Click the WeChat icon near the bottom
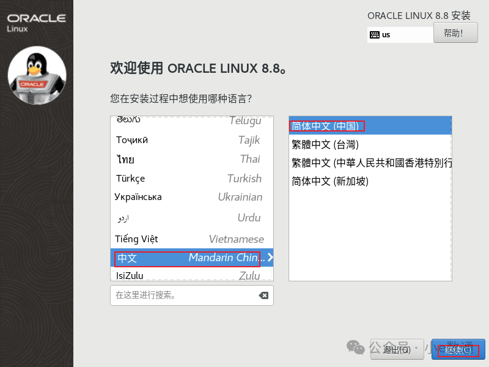Image resolution: width=489 pixels, height=367 pixels. pyautogui.click(x=355, y=347)
